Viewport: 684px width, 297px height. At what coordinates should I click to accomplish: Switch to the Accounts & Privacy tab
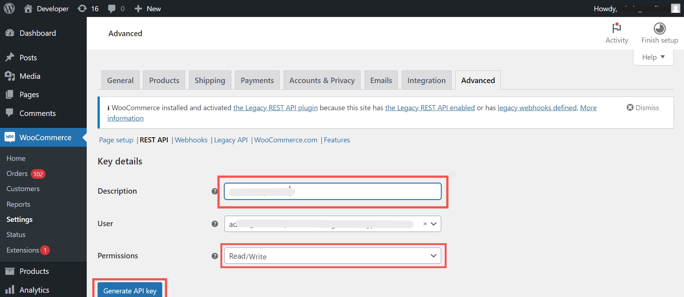tap(322, 80)
